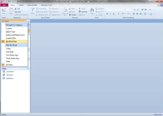Click the Cut scissors icon
The image size is (163, 116).
(16, 9)
